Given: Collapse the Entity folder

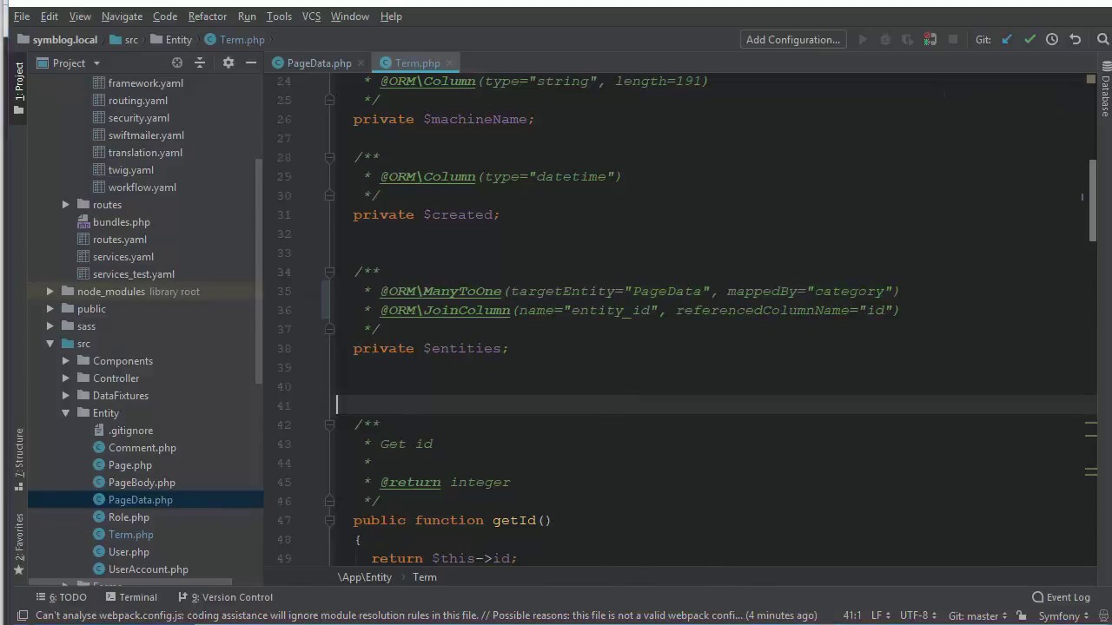Looking at the screenshot, I should [x=66, y=412].
